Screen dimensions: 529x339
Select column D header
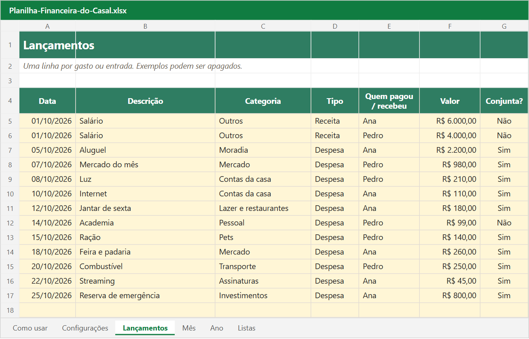(x=335, y=26)
